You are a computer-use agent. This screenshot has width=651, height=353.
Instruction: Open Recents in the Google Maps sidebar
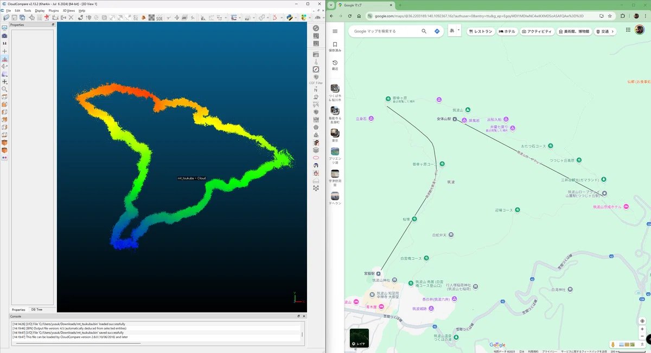335,65
